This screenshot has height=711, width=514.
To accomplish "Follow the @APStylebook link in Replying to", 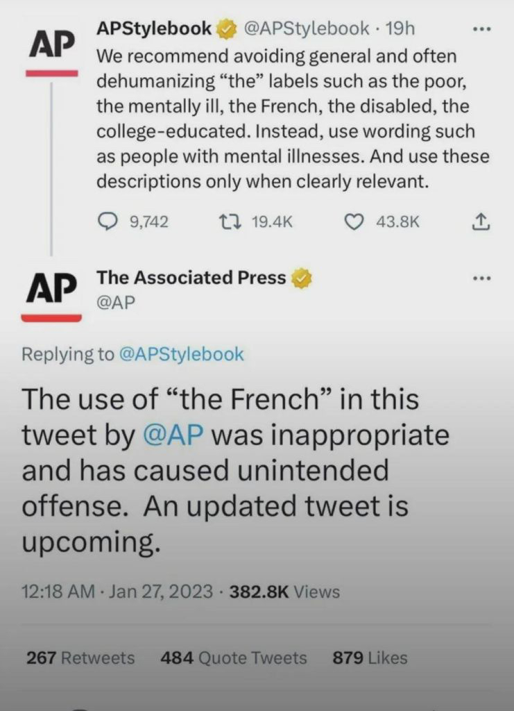I will click(182, 354).
